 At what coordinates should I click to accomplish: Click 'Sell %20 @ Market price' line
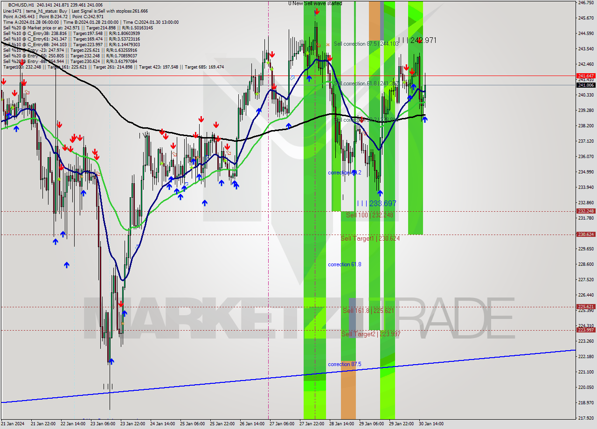(77, 28)
